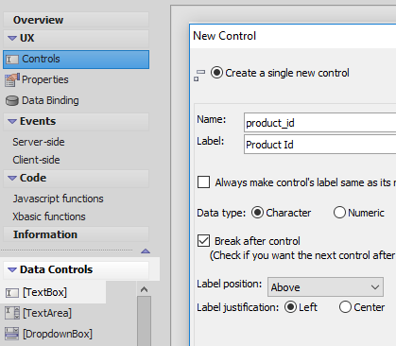Set label justification to Center

click(345, 307)
